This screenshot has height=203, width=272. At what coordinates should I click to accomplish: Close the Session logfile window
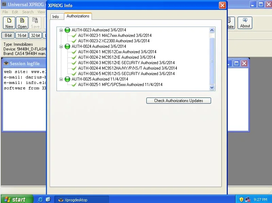[x=244, y=63]
